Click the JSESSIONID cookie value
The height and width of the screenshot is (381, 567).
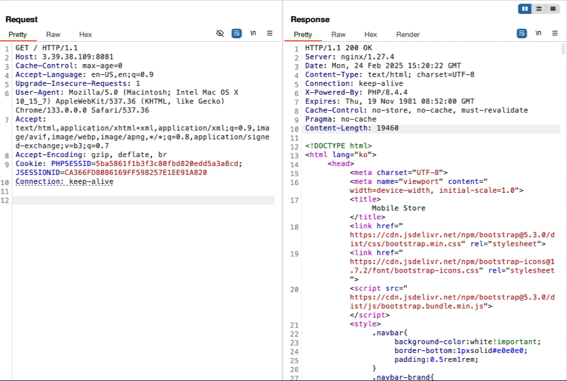pos(135,173)
